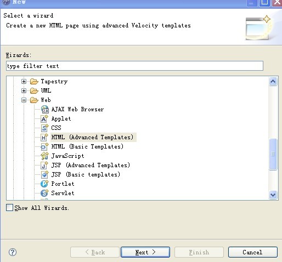Select the Portlet wizard icon
Image resolution: width=282 pixels, height=262 pixels.
pyautogui.click(x=44, y=184)
